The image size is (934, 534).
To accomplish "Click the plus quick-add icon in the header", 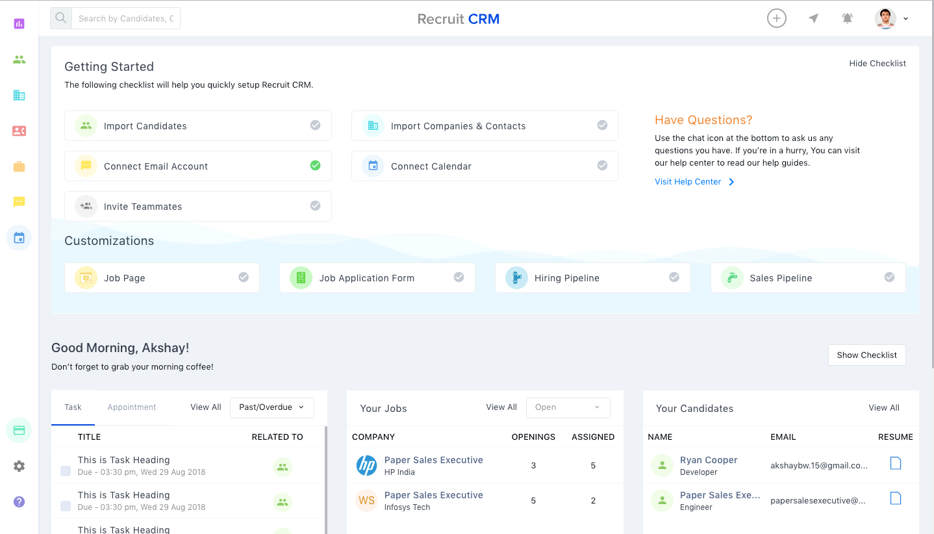I will click(776, 18).
